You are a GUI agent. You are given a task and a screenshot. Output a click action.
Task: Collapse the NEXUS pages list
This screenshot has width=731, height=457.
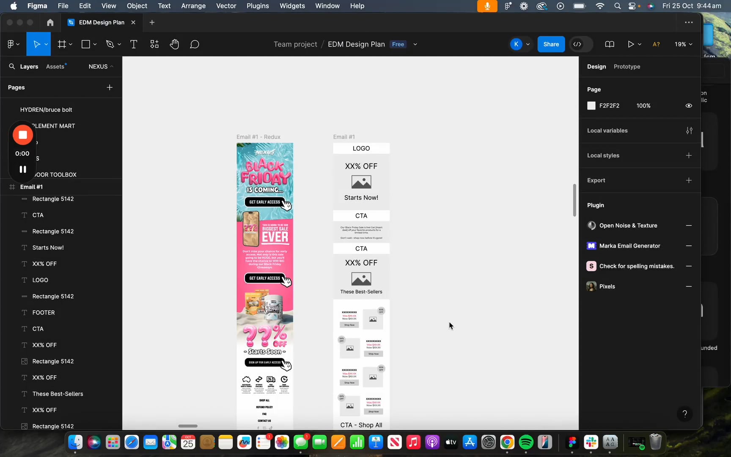pyautogui.click(x=101, y=66)
